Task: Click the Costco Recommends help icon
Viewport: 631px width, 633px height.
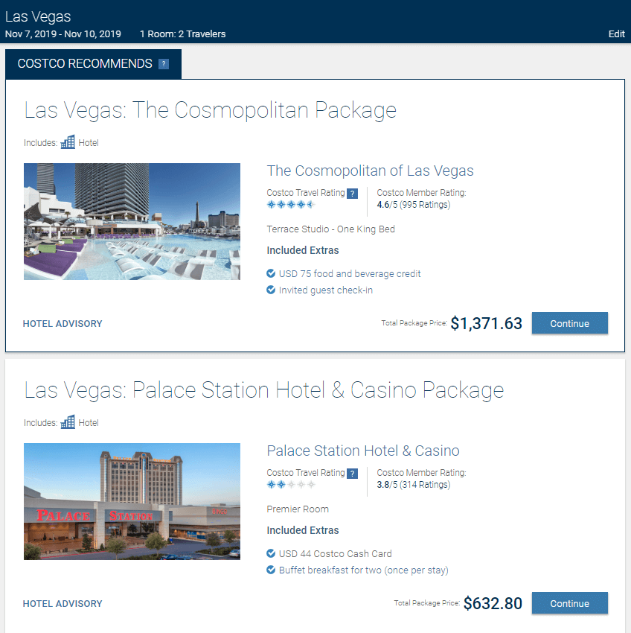Action: click(x=164, y=64)
